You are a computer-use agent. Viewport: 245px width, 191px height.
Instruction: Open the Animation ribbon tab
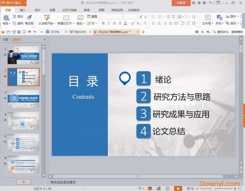tap(52, 10)
